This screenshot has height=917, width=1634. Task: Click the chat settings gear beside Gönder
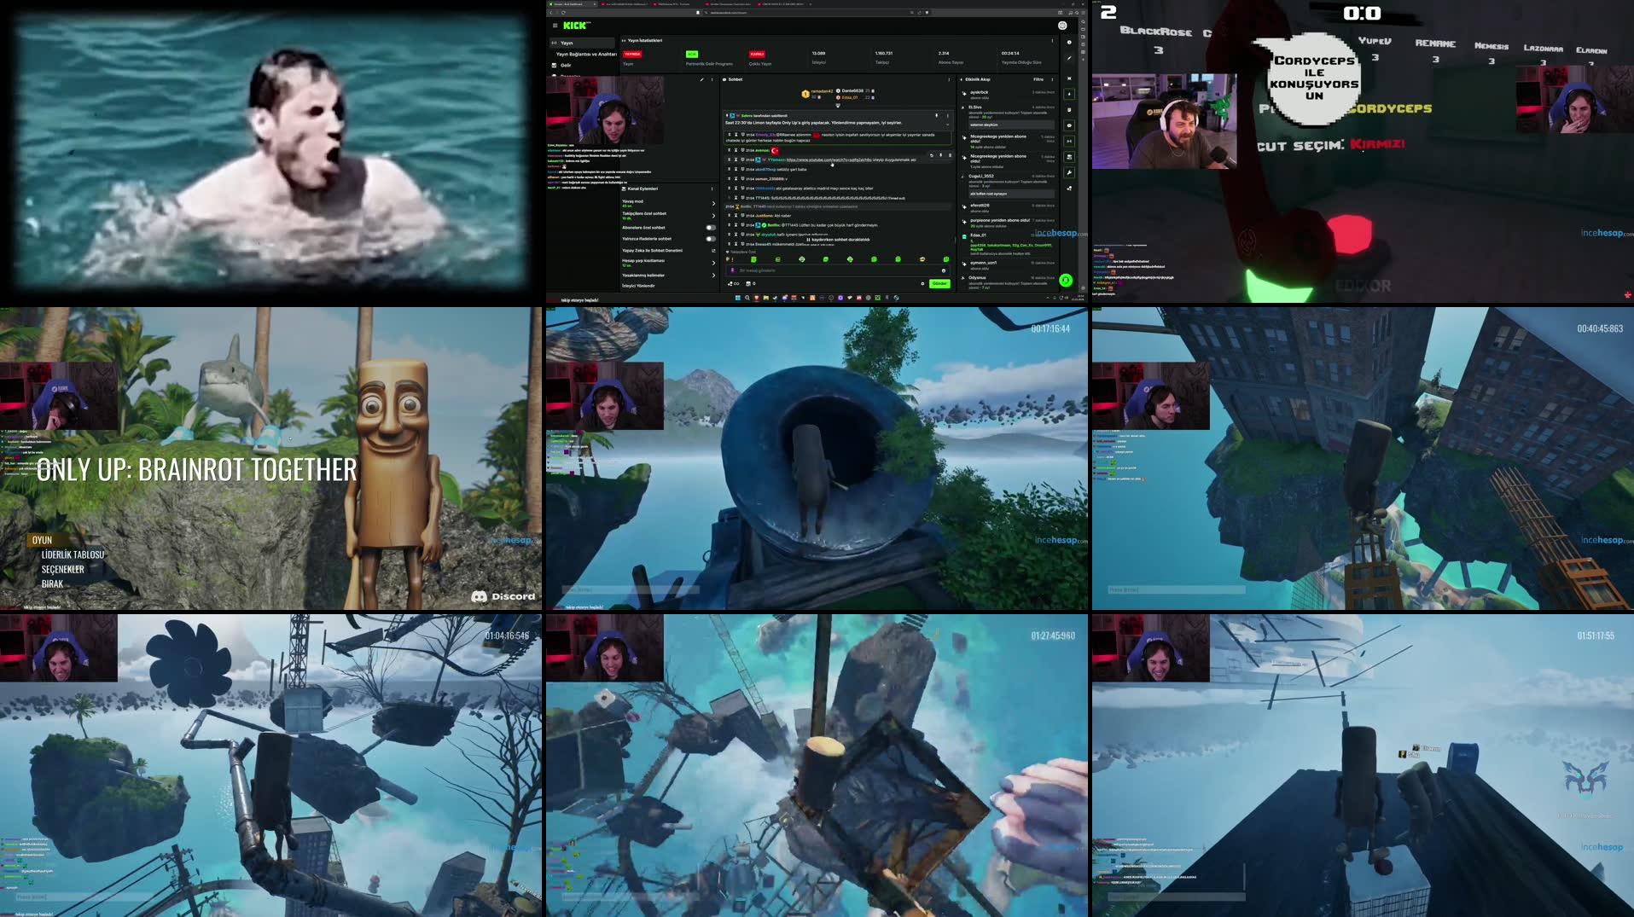click(922, 283)
